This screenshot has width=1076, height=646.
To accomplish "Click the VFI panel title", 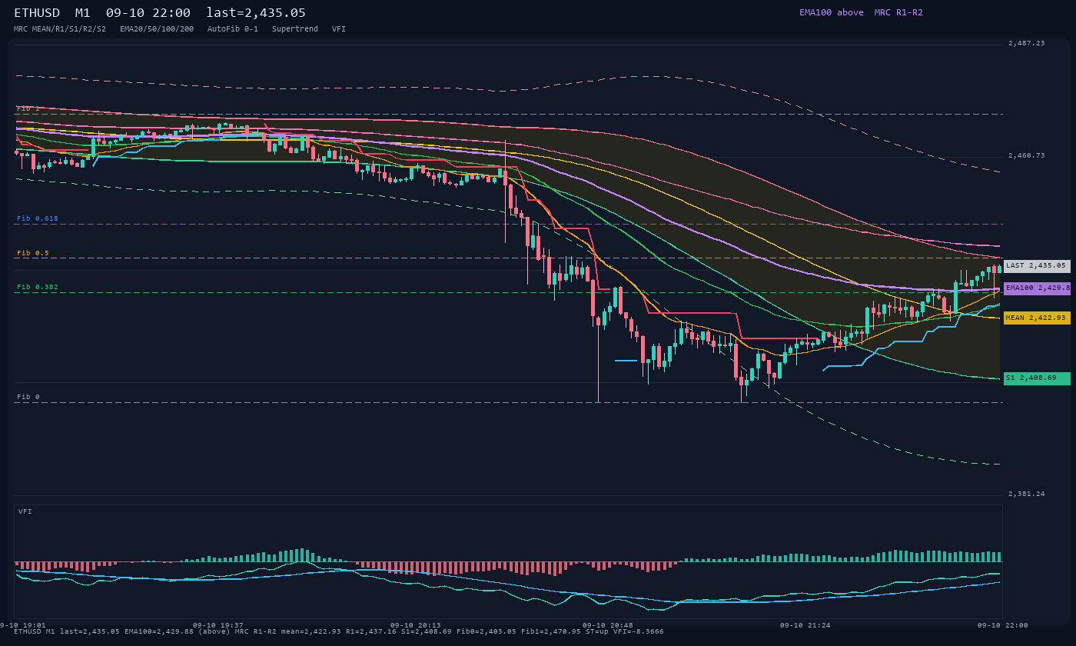I will pos(25,511).
